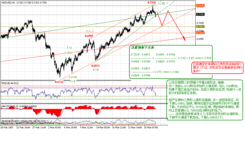Click the '20 Feb 2007' date label
Image resolution: width=245 pixels, height=144 pixels.
(x=7, y=127)
